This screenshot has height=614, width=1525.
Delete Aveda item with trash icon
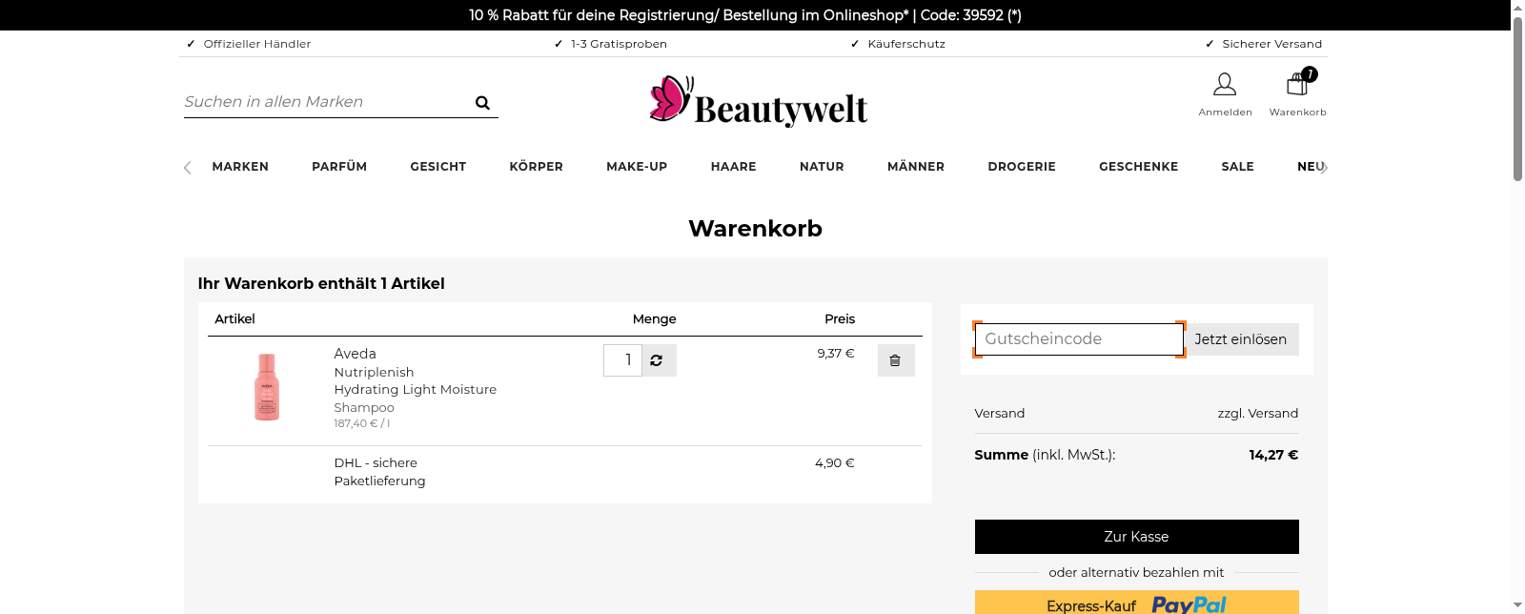[895, 360]
